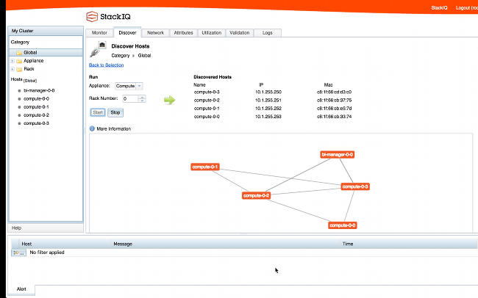This screenshot has width=478, height=298.
Task: Switch to the Monitor tab
Action: 99,32
